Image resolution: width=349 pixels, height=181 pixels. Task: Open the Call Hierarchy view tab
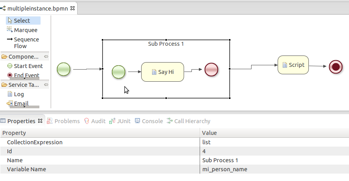pos(192,121)
